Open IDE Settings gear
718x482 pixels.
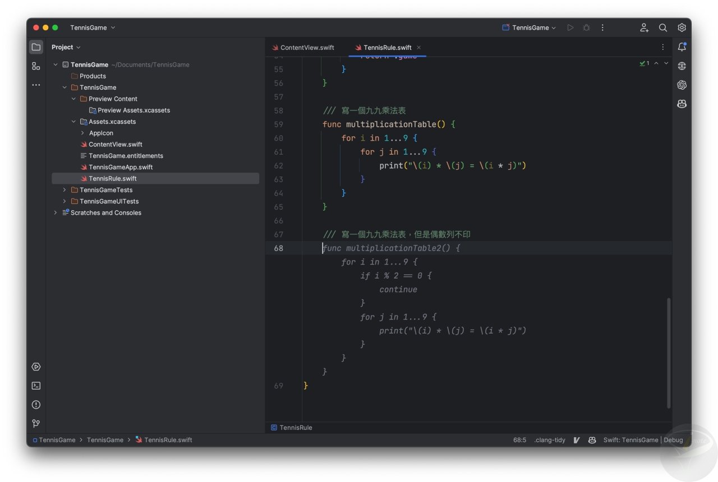682,27
